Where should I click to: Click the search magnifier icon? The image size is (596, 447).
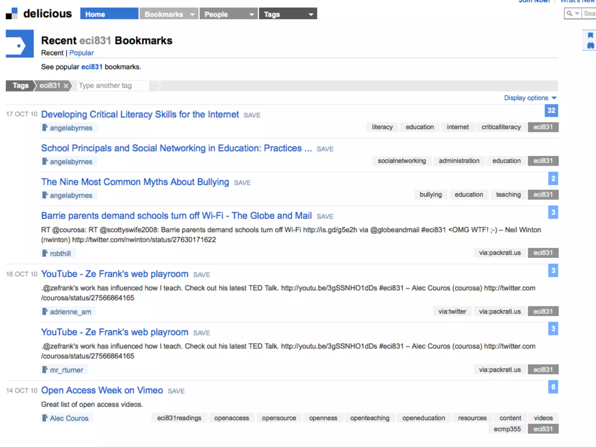(x=570, y=13)
